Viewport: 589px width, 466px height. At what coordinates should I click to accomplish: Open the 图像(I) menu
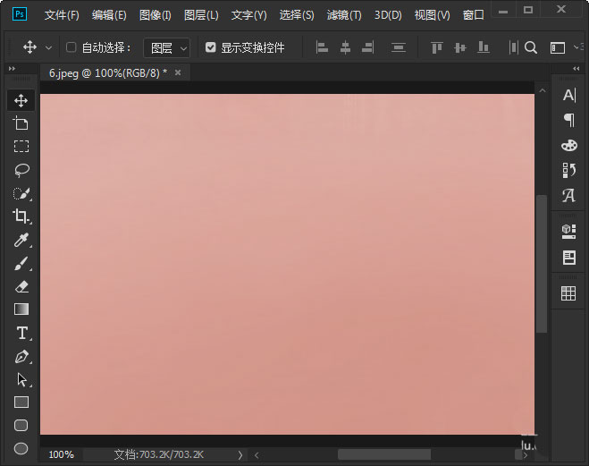pyautogui.click(x=156, y=15)
